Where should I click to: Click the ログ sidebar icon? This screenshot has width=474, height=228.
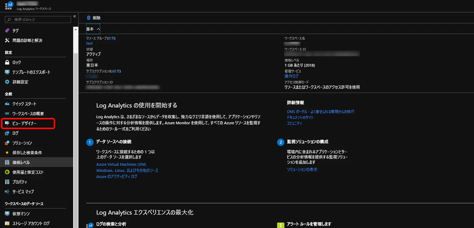coord(7,133)
